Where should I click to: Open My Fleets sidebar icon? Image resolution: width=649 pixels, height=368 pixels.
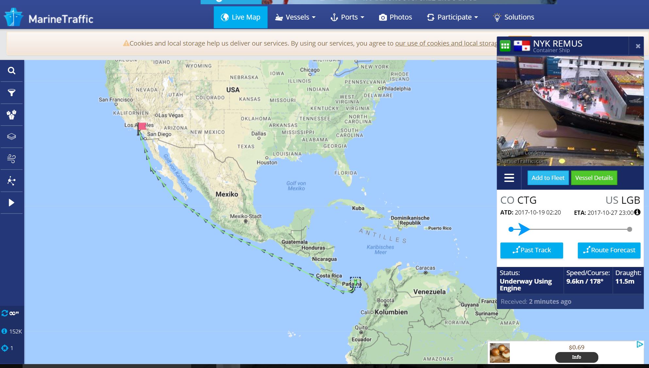11,115
